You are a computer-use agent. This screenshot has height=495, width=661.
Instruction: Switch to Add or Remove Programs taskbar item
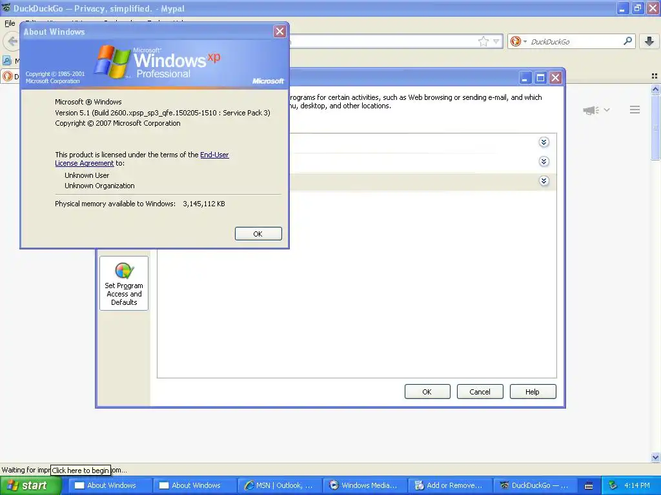(x=450, y=485)
